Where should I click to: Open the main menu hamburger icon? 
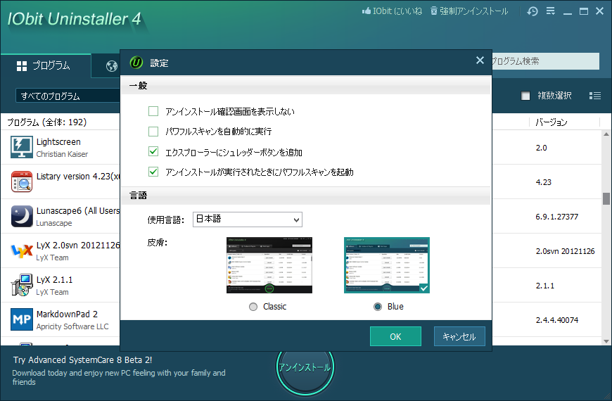pos(550,11)
